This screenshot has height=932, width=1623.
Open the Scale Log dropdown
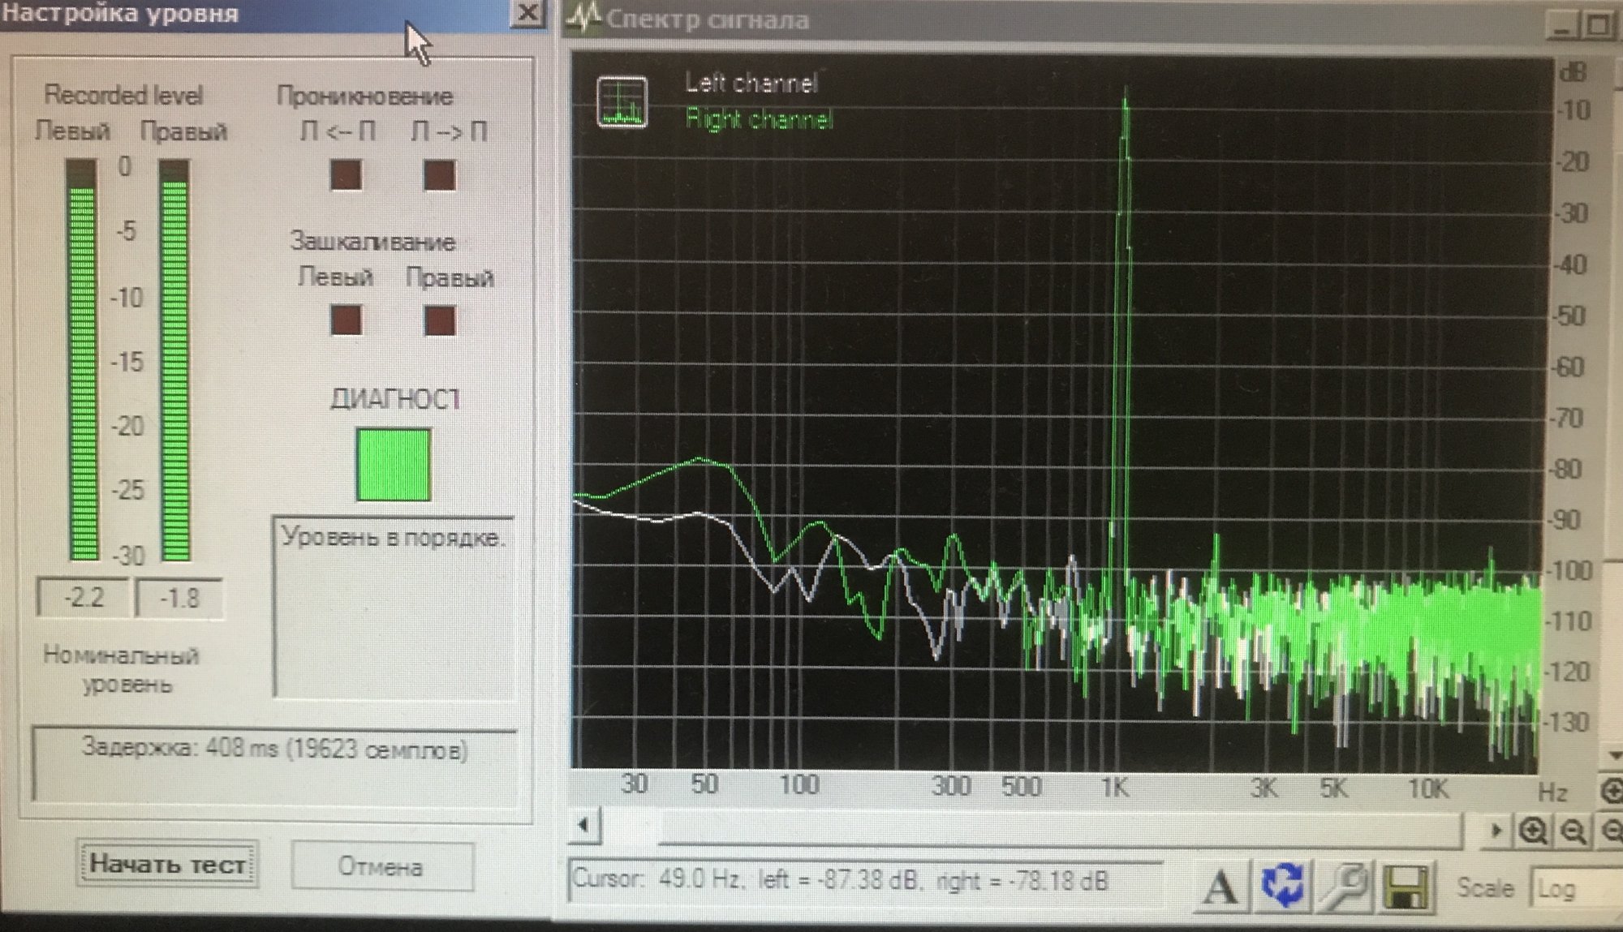1574,889
